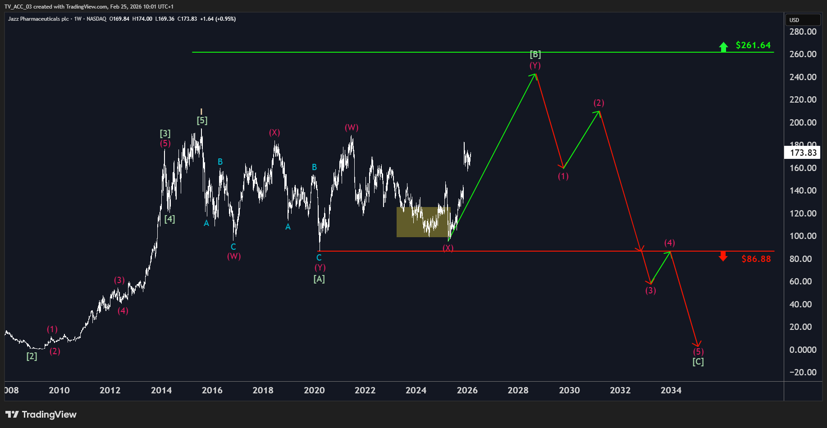Click the red $86.88 support label

pos(756,259)
